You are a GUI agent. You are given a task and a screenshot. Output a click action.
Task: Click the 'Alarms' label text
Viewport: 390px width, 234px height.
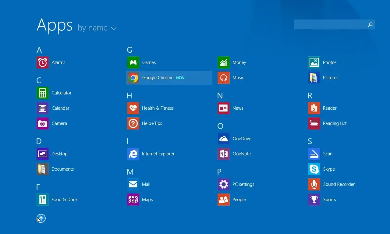pyautogui.click(x=58, y=62)
